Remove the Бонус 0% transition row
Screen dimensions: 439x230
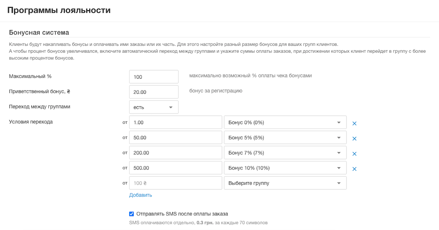pos(354,123)
